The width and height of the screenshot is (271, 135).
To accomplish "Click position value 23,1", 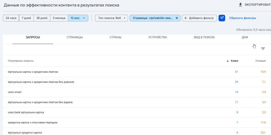I will click(x=263, y=133).
